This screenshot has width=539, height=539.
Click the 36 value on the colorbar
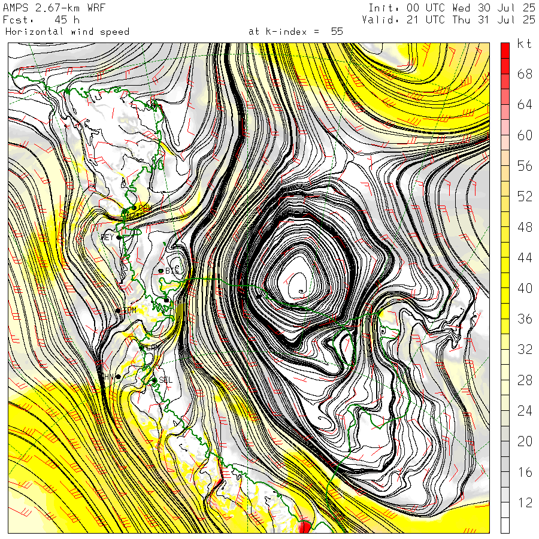(525, 319)
